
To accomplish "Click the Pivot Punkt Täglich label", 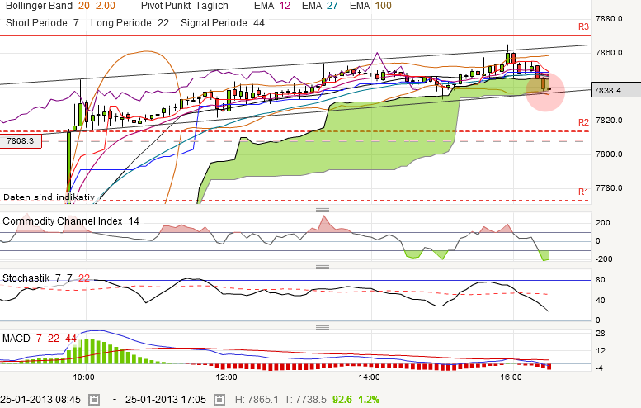I will pos(184,6).
